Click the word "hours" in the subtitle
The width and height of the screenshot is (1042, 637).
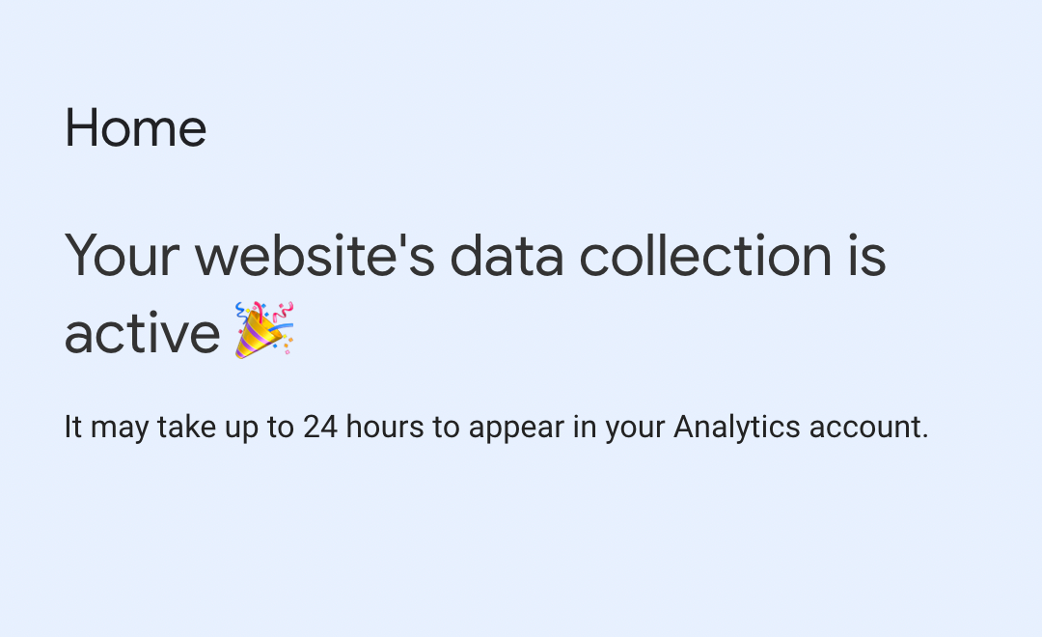385,427
